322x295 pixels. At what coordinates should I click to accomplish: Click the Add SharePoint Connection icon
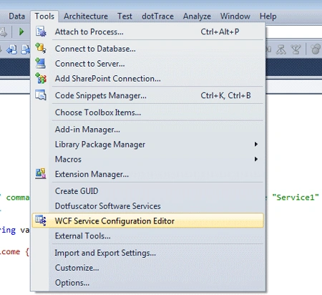pyautogui.click(x=41, y=78)
